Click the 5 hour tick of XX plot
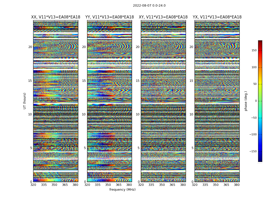 point(31,148)
